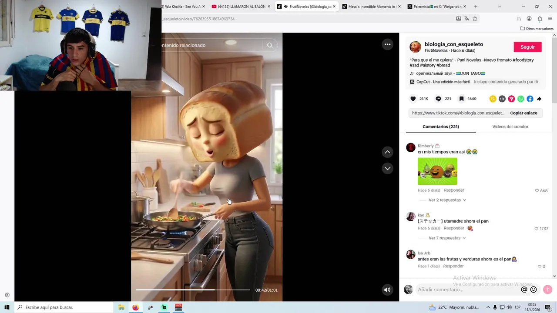The height and width of the screenshot is (313, 557).
Task: Expand Ver 7 respuestas under kao
Action: [447, 238]
